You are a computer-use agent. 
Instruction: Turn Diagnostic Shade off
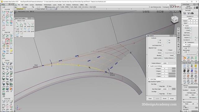coord(184,66)
